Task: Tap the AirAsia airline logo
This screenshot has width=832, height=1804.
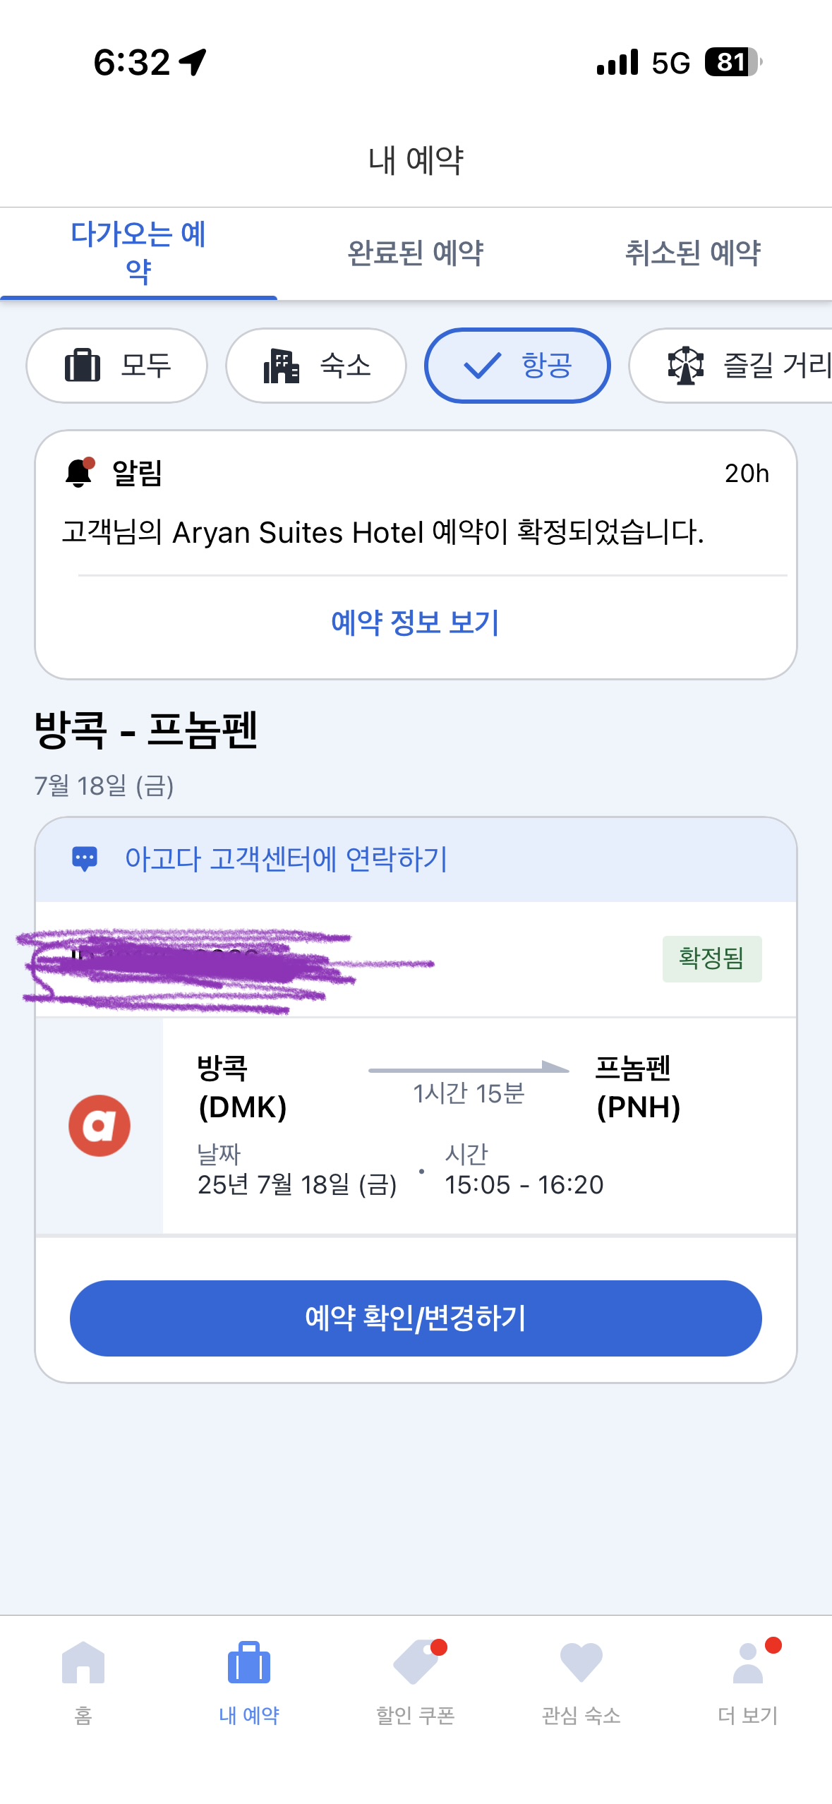Action: click(100, 1125)
